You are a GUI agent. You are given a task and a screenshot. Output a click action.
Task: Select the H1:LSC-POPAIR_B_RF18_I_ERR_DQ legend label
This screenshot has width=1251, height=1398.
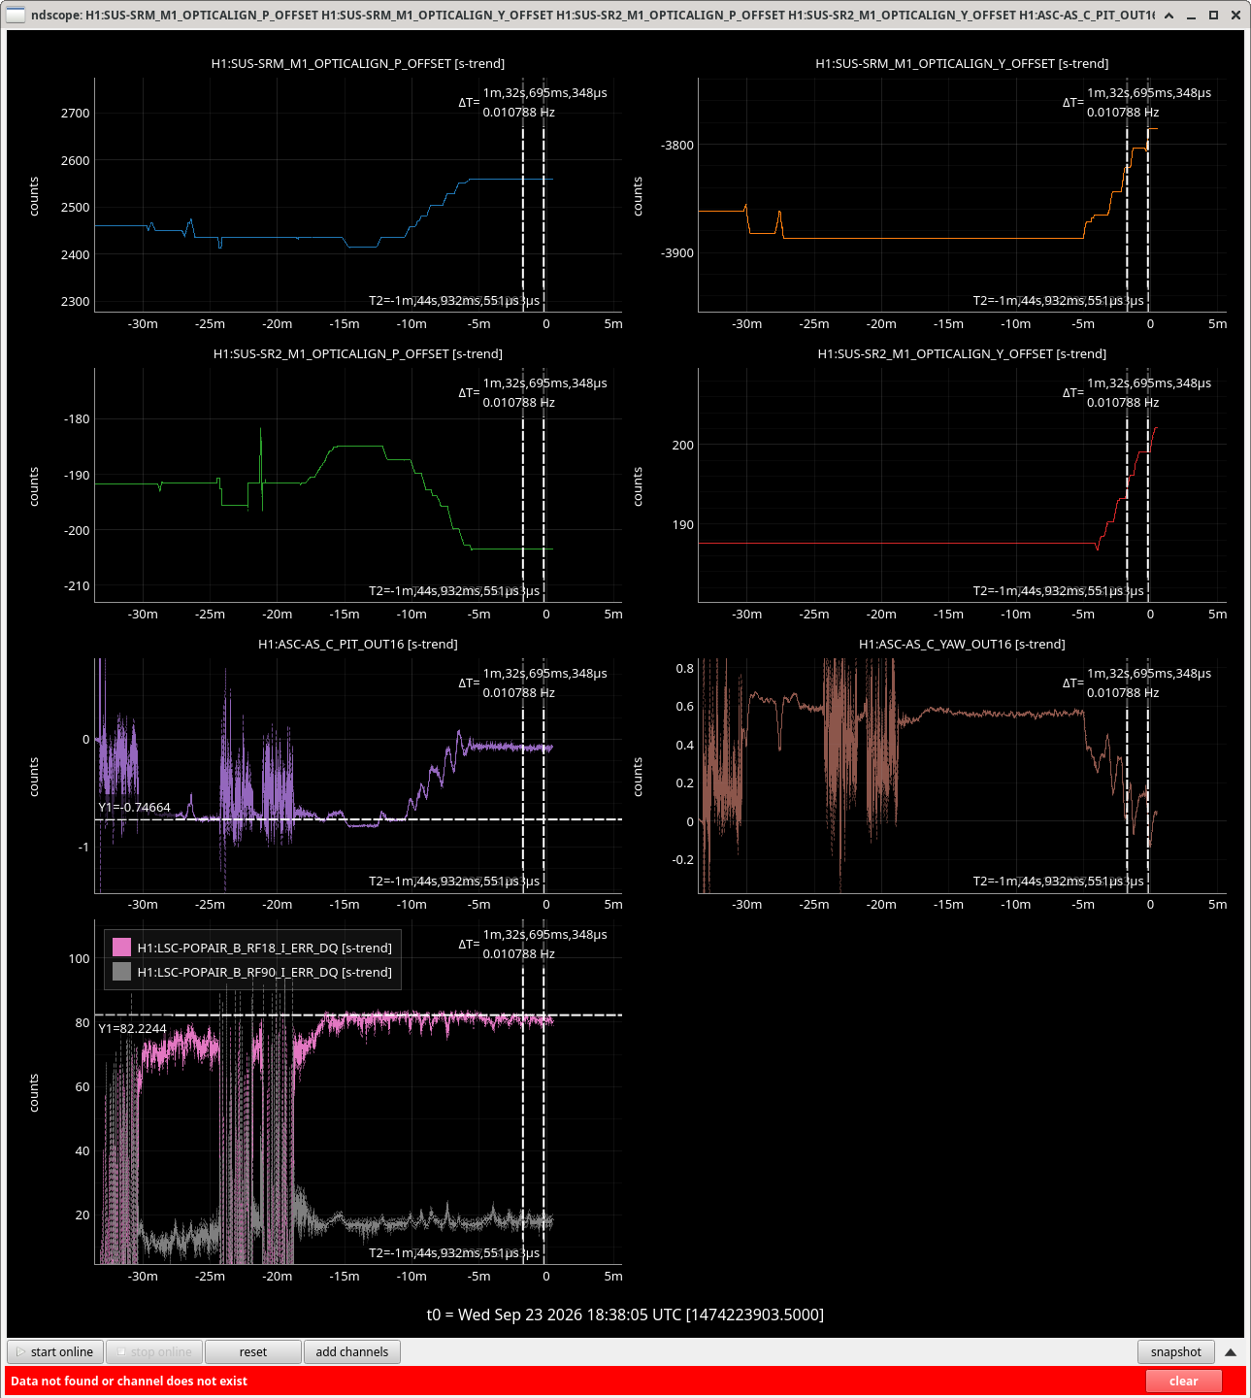(265, 948)
